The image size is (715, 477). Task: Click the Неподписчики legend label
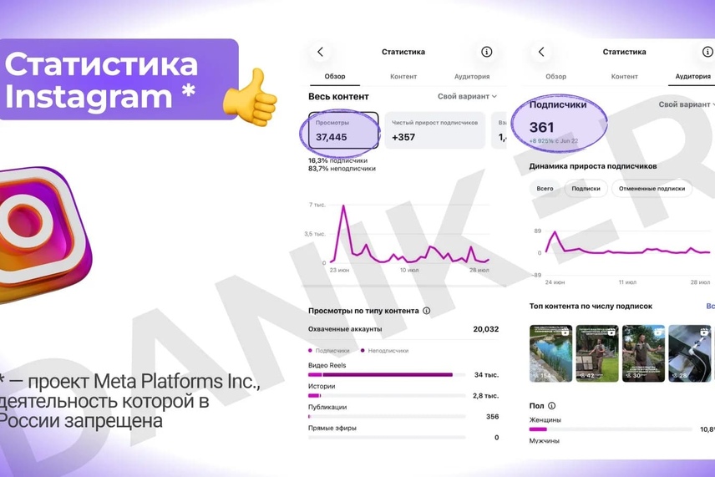pyautogui.click(x=388, y=351)
